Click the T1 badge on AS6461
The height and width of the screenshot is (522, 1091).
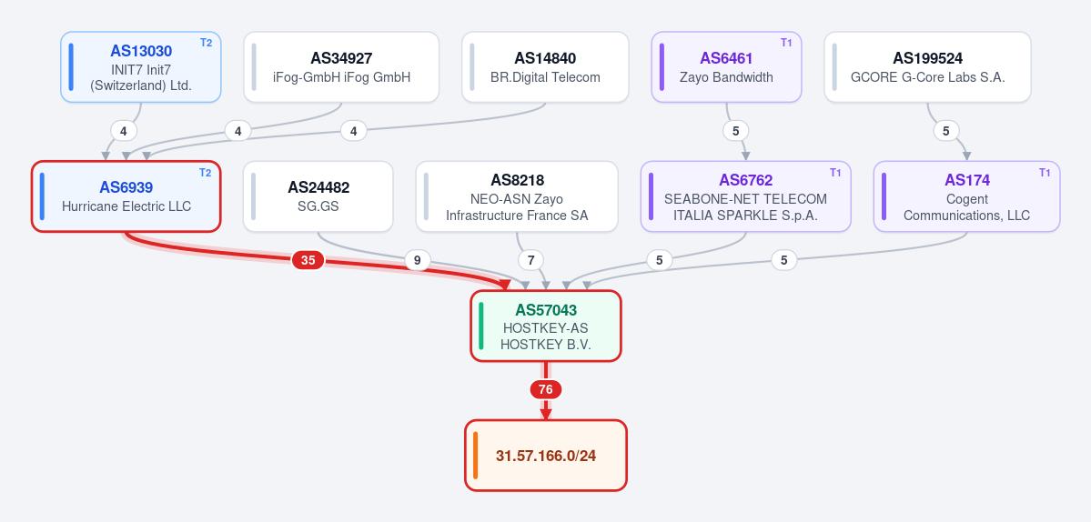[786, 43]
